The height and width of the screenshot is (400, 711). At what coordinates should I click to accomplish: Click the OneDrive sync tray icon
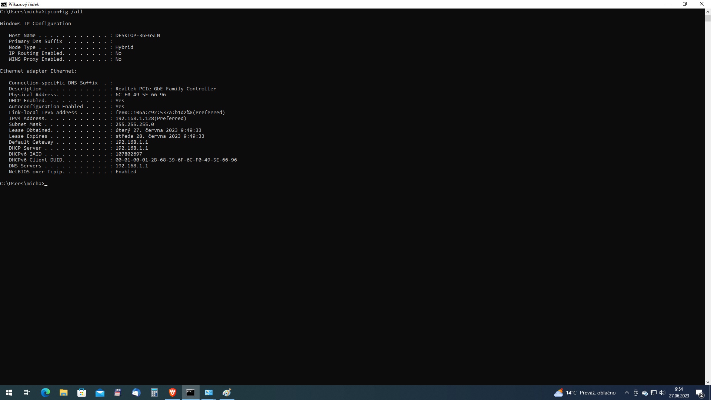645,393
